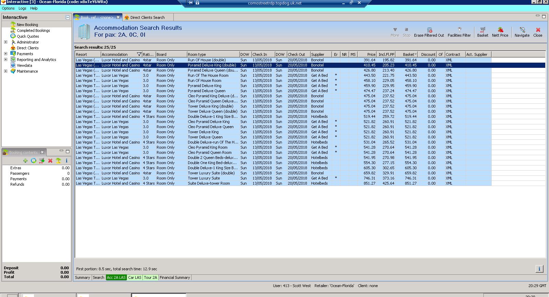Select the Acc 2A LAS tab
The image size is (549, 297).
tap(116, 277)
